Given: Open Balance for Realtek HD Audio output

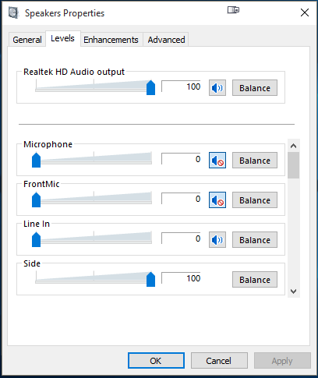Looking at the screenshot, I should coord(255,88).
